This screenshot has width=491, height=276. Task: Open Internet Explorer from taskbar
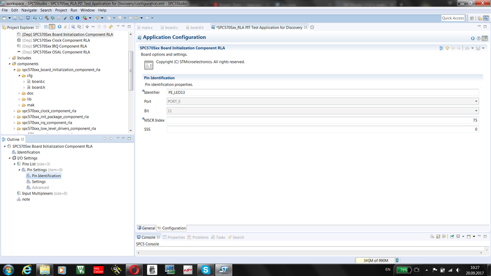(27, 270)
